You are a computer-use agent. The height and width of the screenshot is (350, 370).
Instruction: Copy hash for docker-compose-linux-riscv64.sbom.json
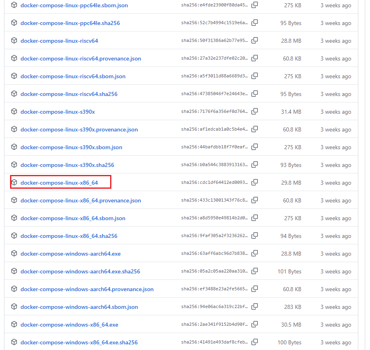pos(255,76)
